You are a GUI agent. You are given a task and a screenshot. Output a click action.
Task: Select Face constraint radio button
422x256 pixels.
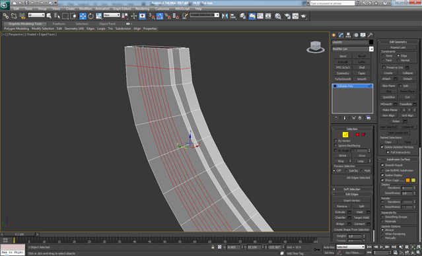(x=383, y=60)
